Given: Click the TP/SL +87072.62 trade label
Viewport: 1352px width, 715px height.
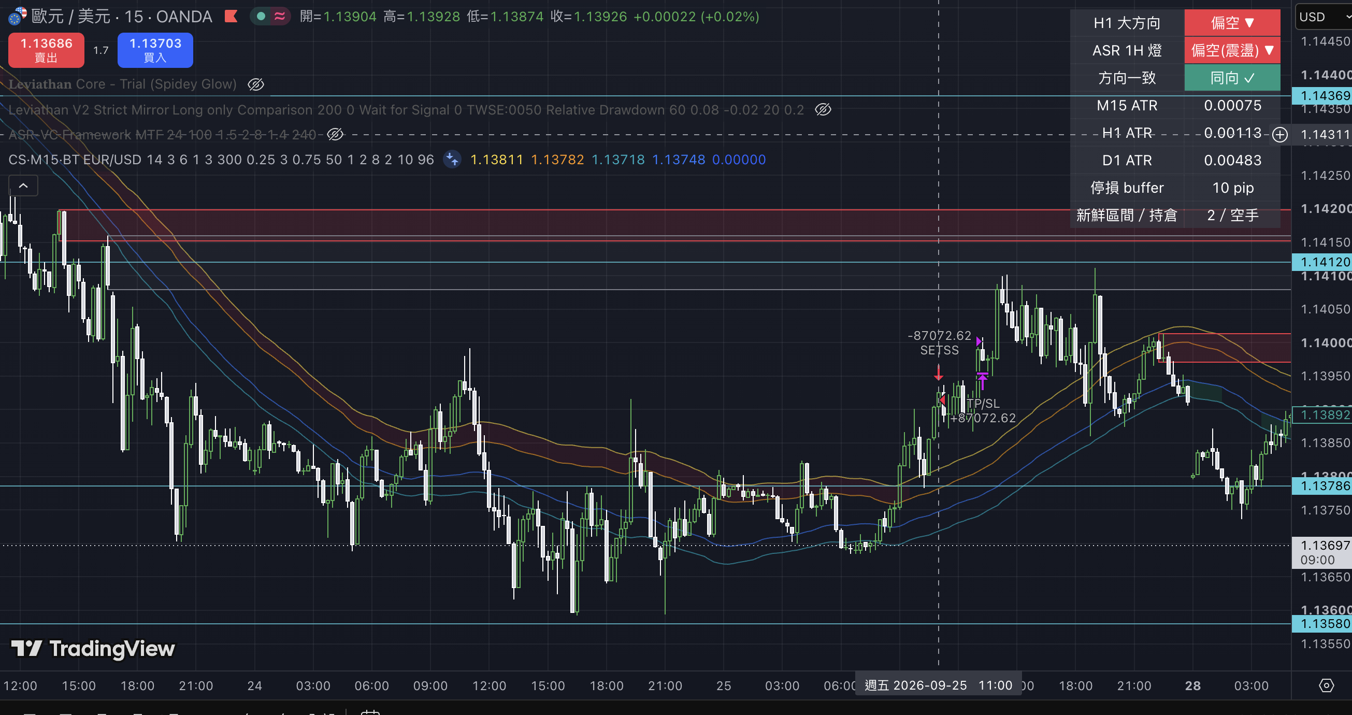Looking at the screenshot, I should coord(983,410).
